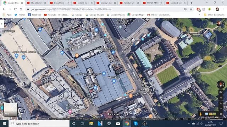This screenshot has width=227, height=127.
Task: Zoom out with the minus button
Action: [x=221, y=108]
